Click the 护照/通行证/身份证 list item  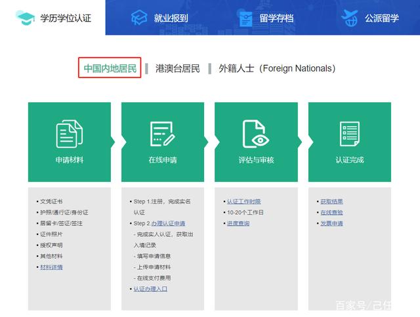(x=64, y=213)
